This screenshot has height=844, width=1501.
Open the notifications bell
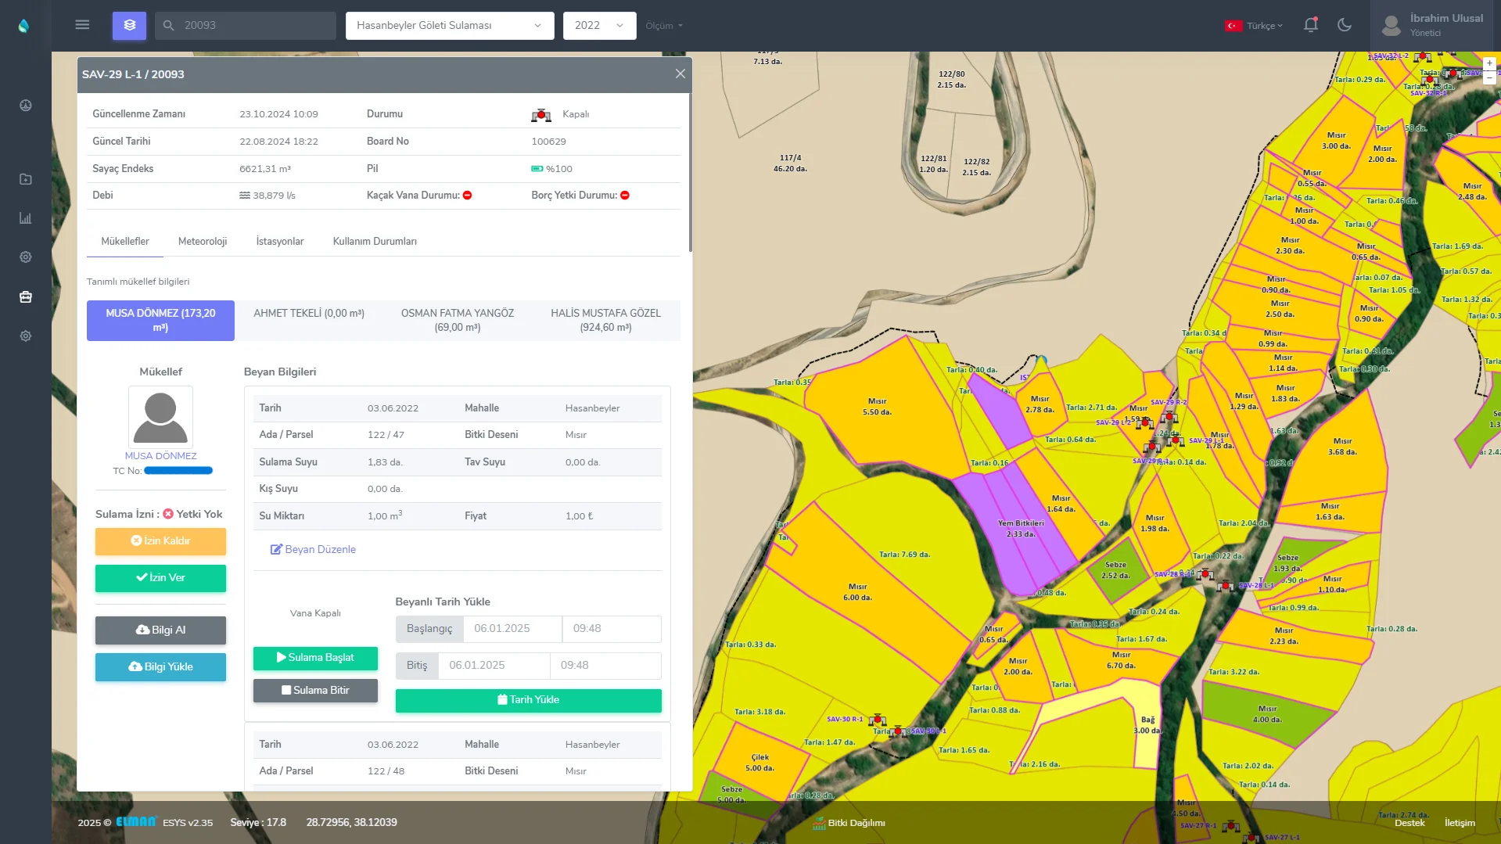click(1311, 25)
